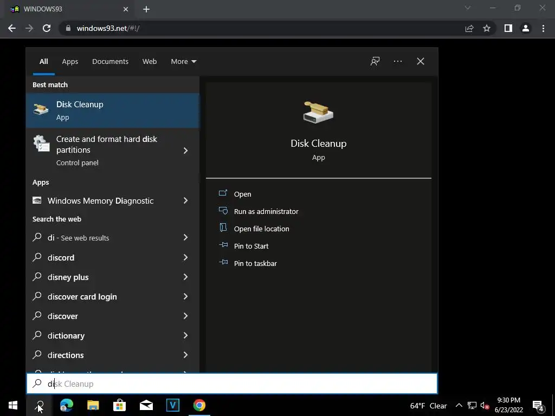The height and width of the screenshot is (416, 555).
Task: Expand the dictionary suggestion arrow
Action: point(185,335)
